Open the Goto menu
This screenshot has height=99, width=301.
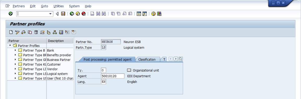44,6
